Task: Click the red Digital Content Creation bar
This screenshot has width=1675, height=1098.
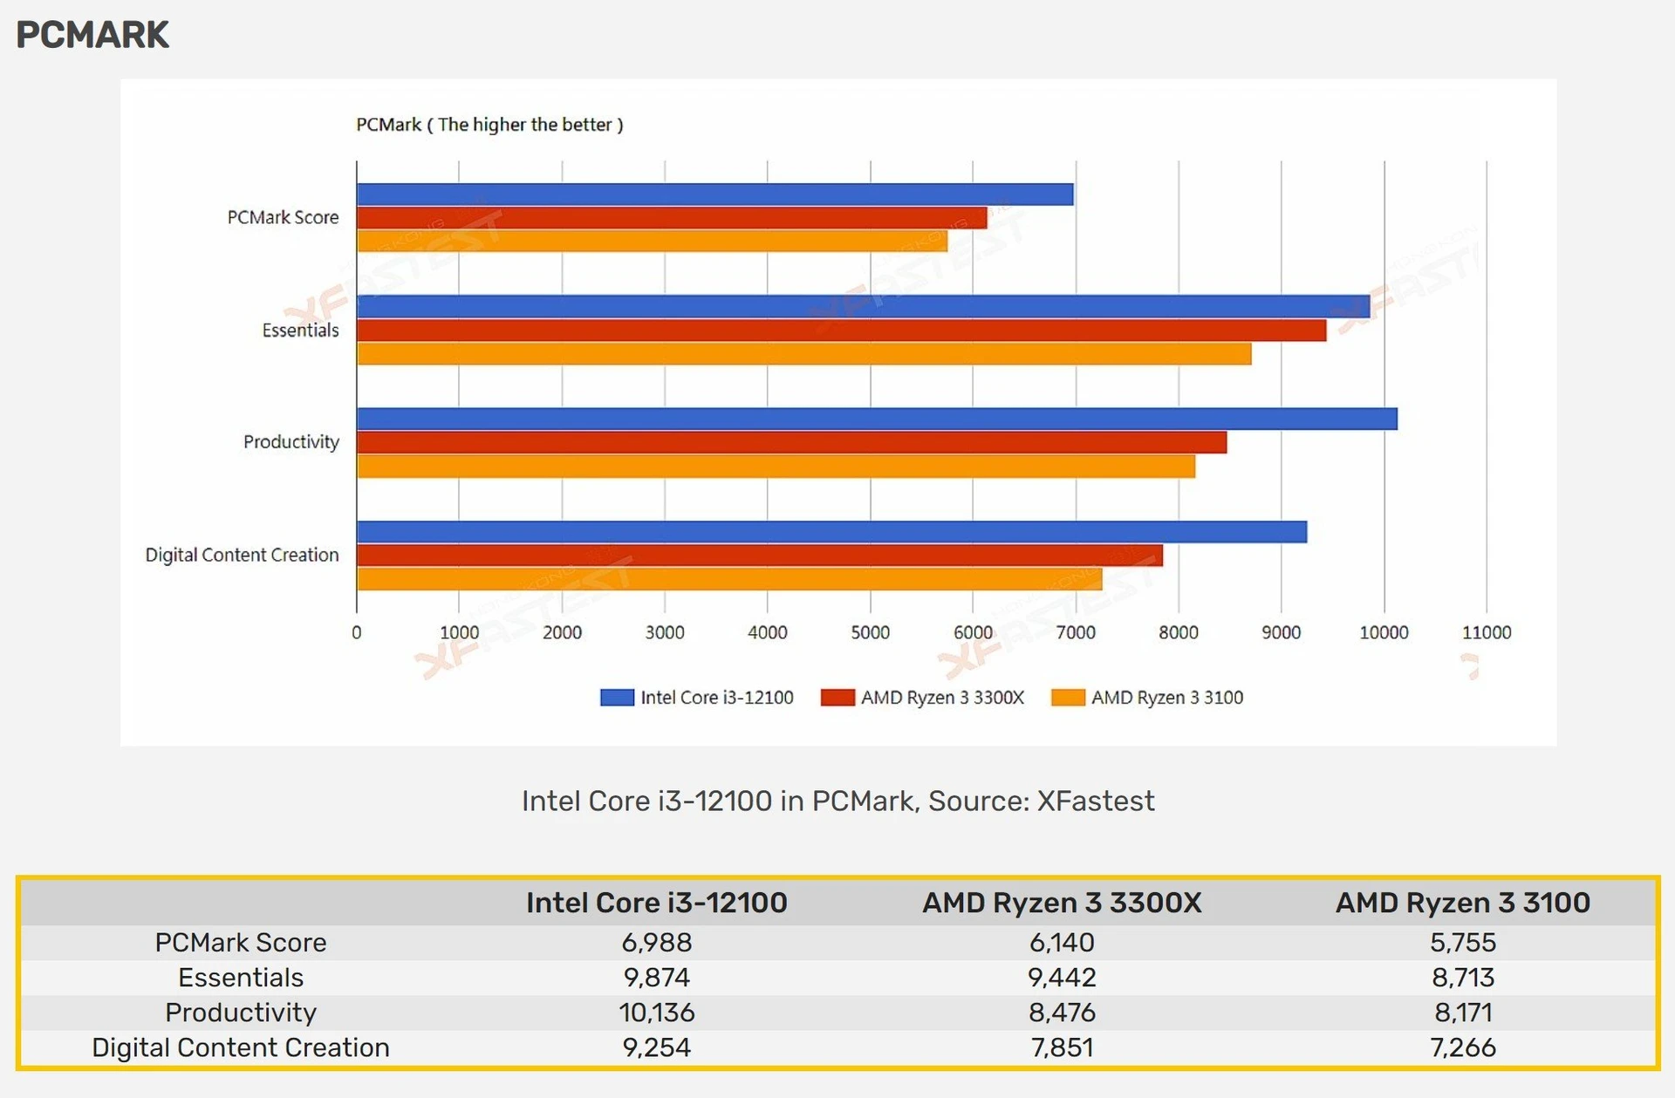Action: (x=759, y=556)
